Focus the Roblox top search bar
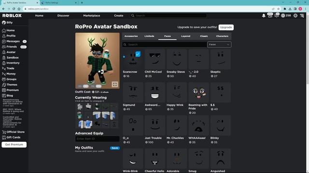Viewport: 309px width, 173px height. pos(169,15)
